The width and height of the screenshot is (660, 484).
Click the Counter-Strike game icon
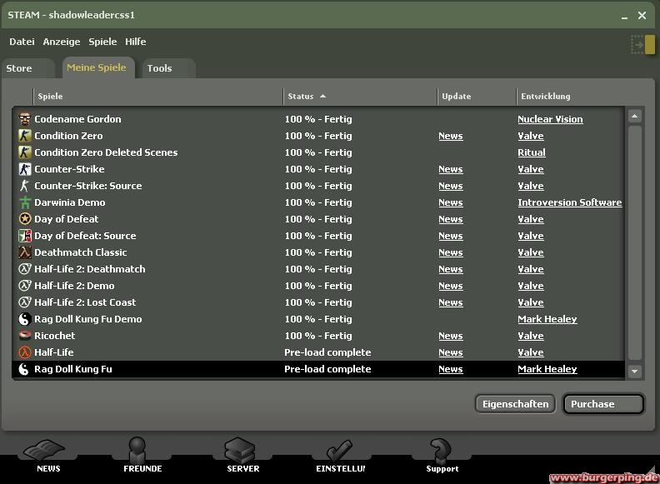pos(25,169)
